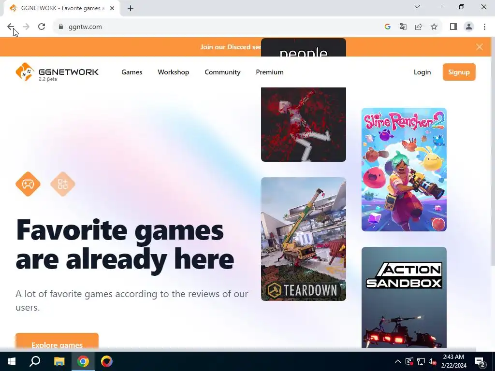This screenshot has height=371, width=495.
Task: Share this page via share icon
Action: [419, 27]
